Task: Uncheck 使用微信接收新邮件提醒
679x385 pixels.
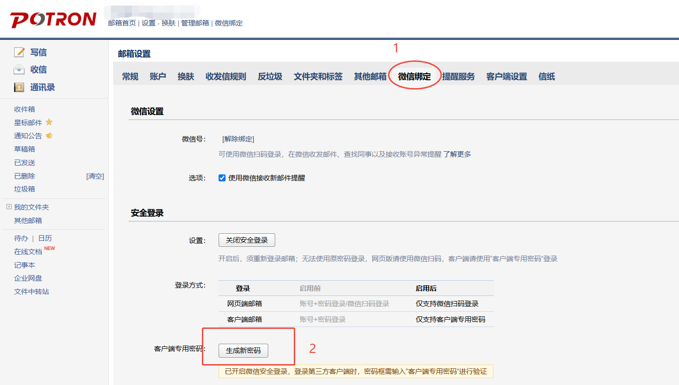Action: click(222, 178)
